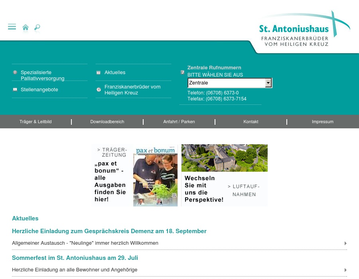
Task: Open the Impressum page
Action: [x=323, y=122]
